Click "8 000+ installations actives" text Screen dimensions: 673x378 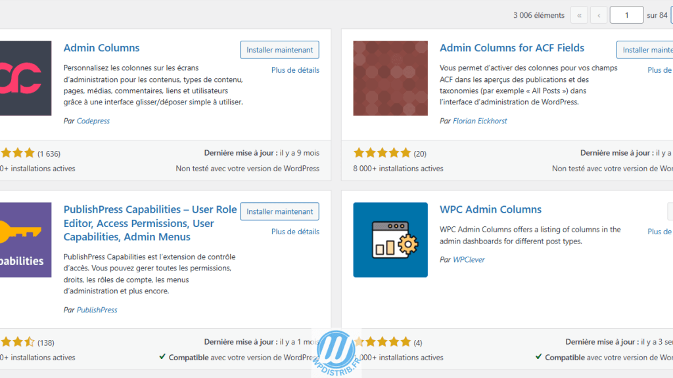coord(398,169)
